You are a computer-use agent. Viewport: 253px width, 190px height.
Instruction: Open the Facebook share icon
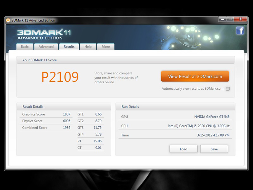click(240, 30)
